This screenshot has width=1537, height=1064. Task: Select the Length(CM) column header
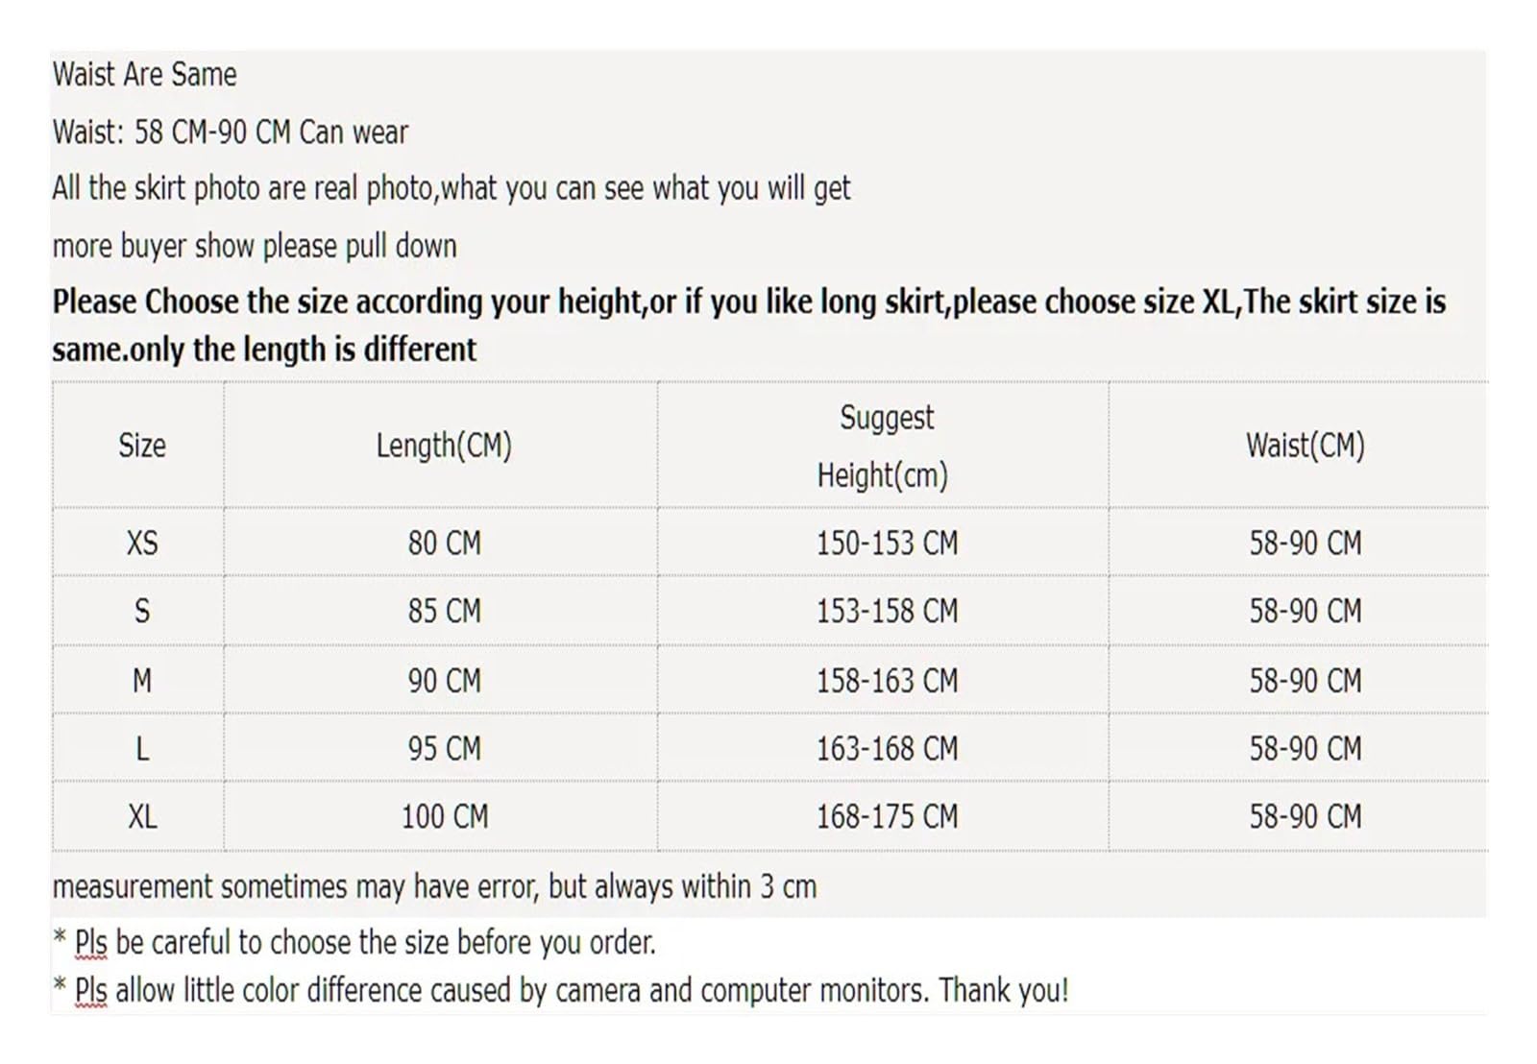[444, 446]
